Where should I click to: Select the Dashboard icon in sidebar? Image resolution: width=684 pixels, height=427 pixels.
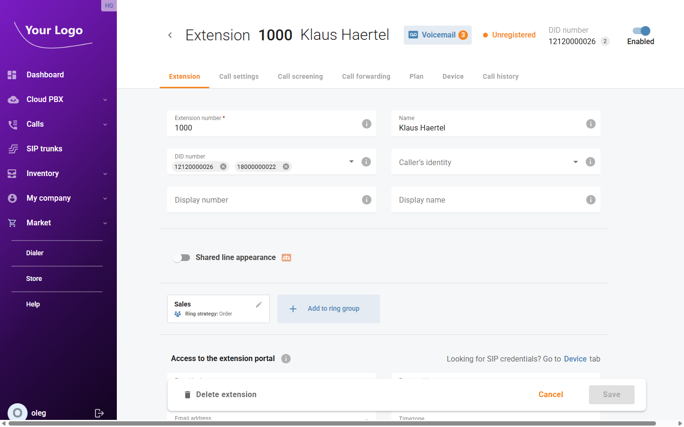[12, 74]
